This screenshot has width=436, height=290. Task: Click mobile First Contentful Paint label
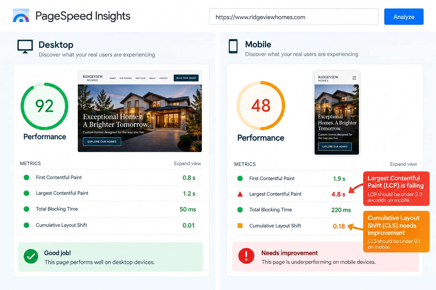(272, 178)
